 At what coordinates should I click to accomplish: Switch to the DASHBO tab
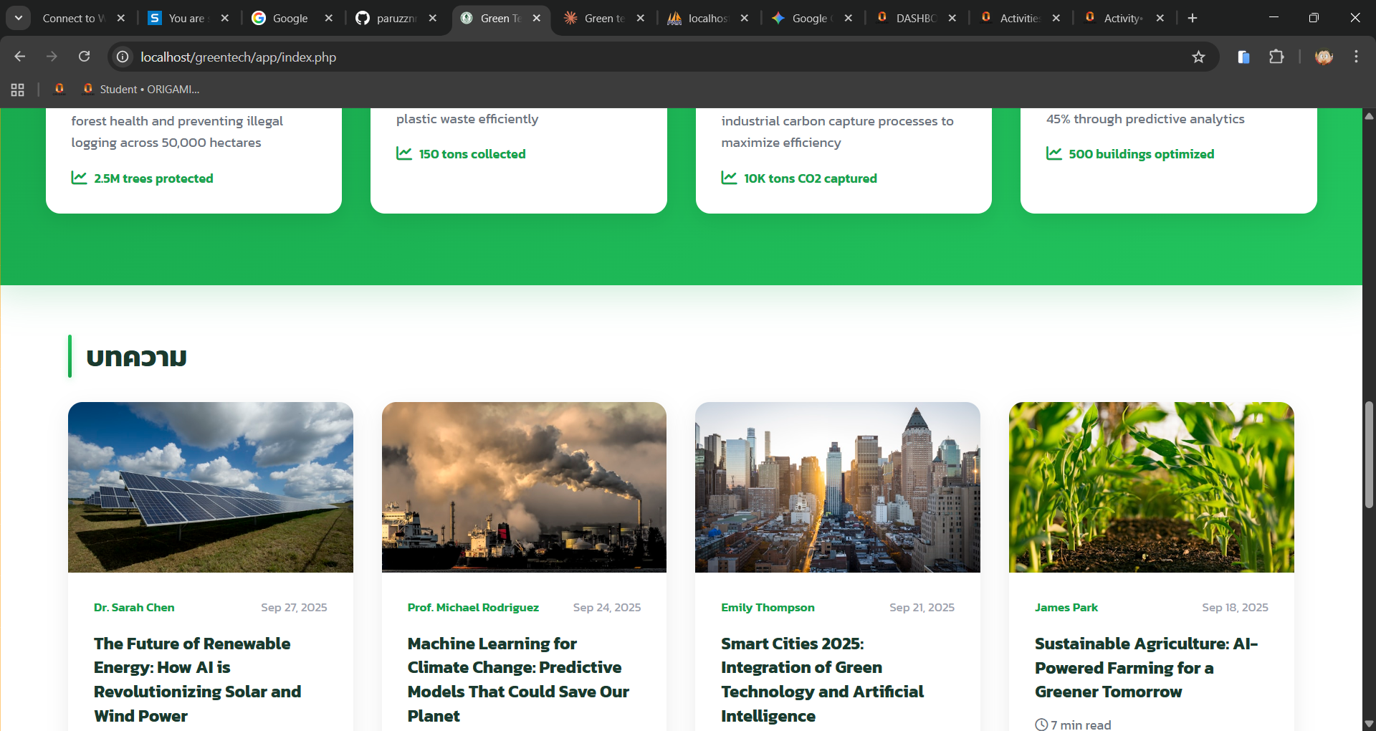coord(907,18)
